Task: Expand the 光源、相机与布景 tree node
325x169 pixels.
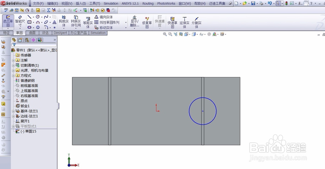Action: click(x=13, y=71)
